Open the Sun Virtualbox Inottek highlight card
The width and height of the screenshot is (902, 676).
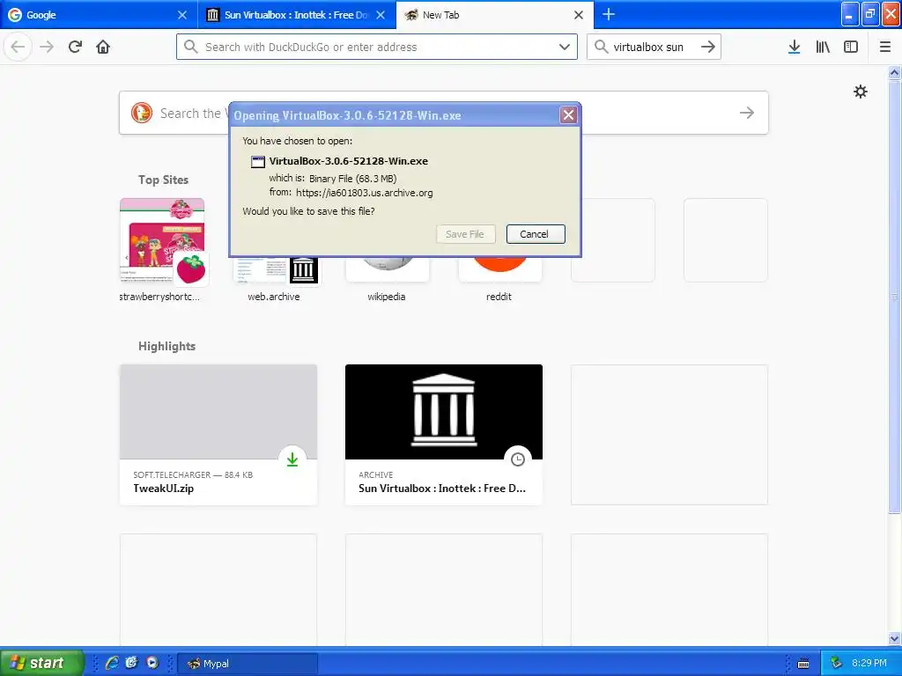pyautogui.click(x=444, y=435)
